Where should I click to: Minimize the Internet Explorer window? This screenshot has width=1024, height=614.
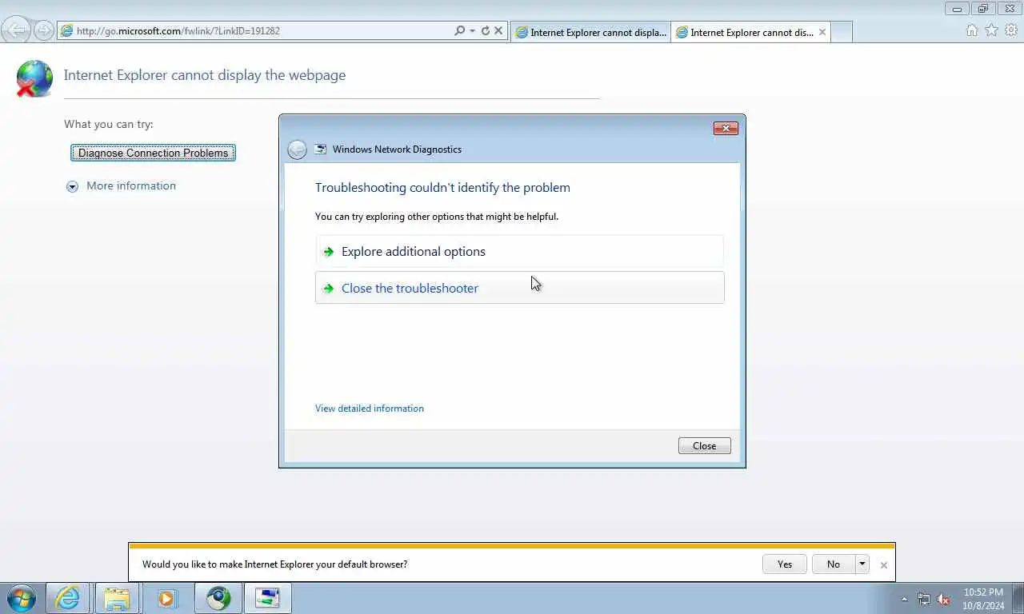tap(957, 9)
